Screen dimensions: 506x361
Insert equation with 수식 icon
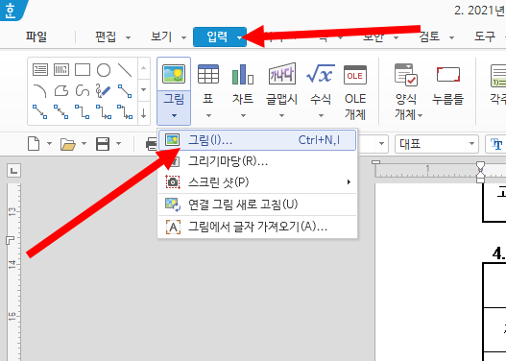pyautogui.click(x=321, y=74)
